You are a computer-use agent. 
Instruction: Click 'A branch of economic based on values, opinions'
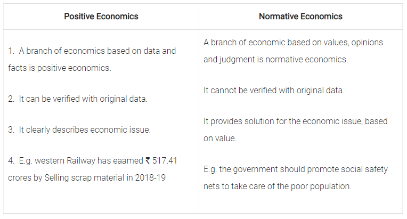[293, 42]
